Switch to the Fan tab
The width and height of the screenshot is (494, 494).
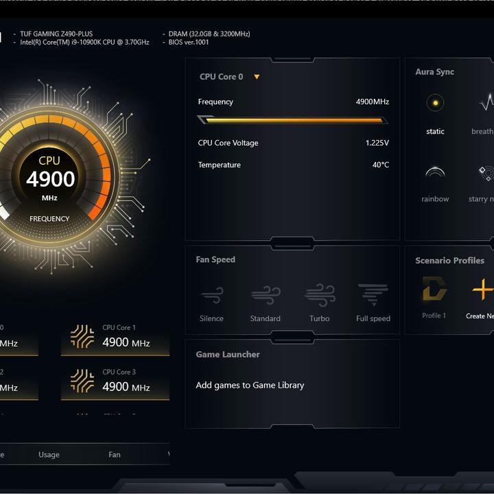(x=115, y=454)
